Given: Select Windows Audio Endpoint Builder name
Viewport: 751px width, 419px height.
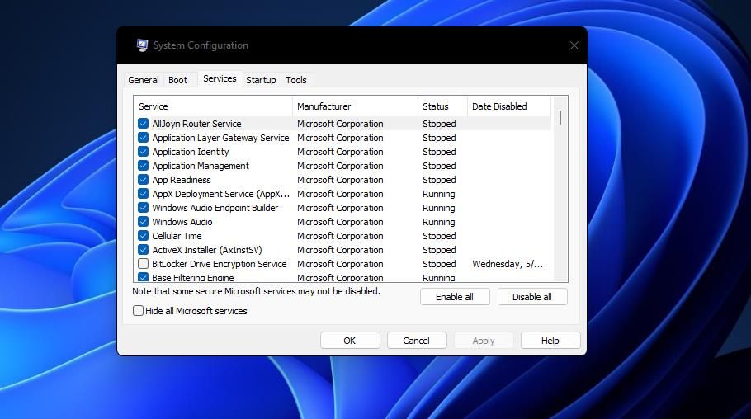Looking at the screenshot, I should pos(215,208).
